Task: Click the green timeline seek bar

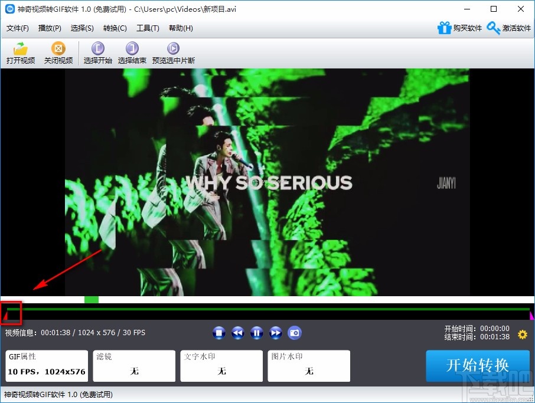Action: pyautogui.click(x=268, y=309)
